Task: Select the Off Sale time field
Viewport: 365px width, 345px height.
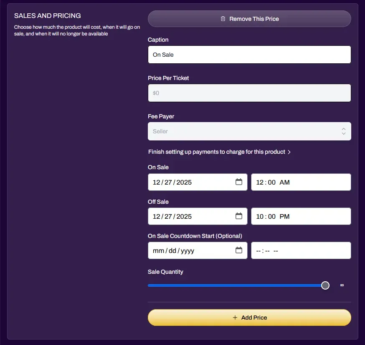Action: pos(301,216)
